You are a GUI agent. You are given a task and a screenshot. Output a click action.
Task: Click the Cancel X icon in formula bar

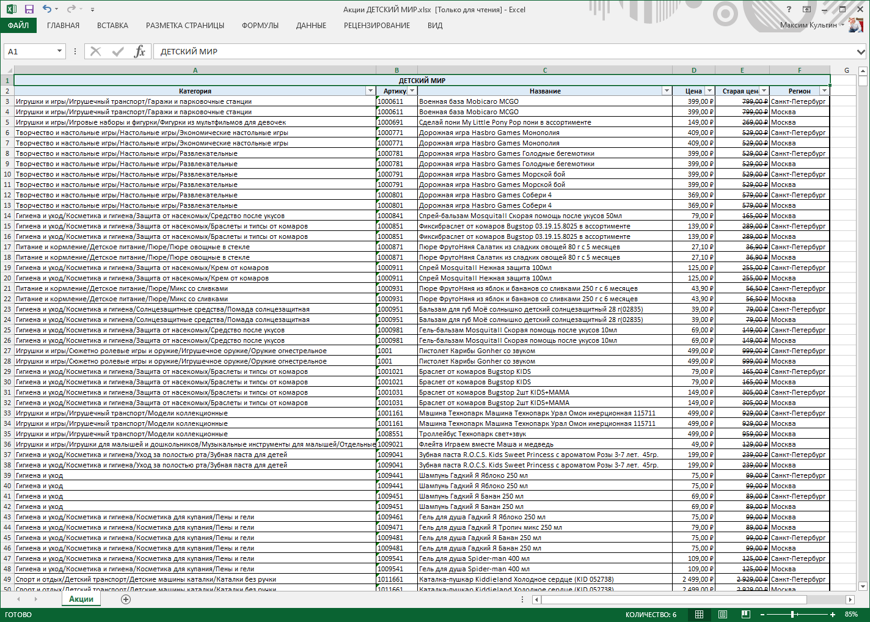pos(96,51)
